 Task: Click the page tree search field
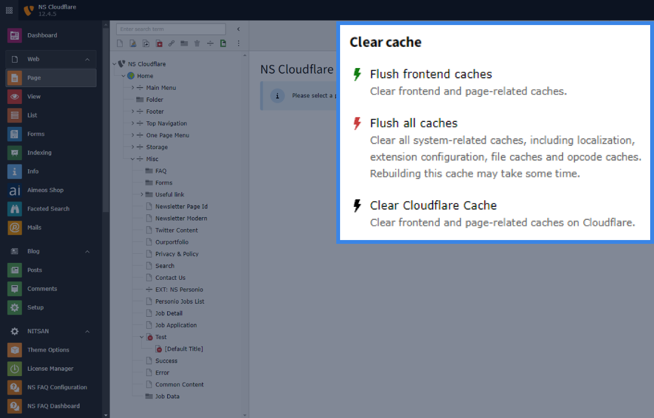pos(171,29)
